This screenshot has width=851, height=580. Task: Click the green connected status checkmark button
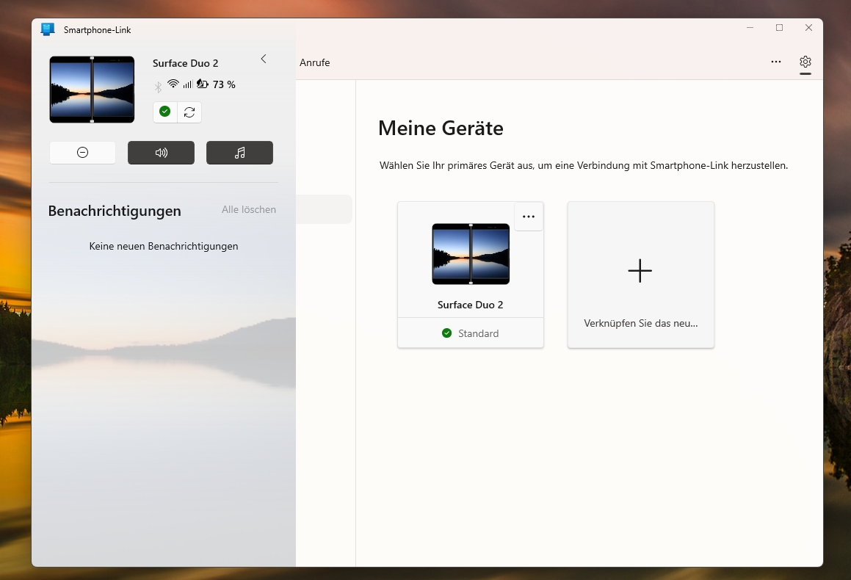[165, 112]
